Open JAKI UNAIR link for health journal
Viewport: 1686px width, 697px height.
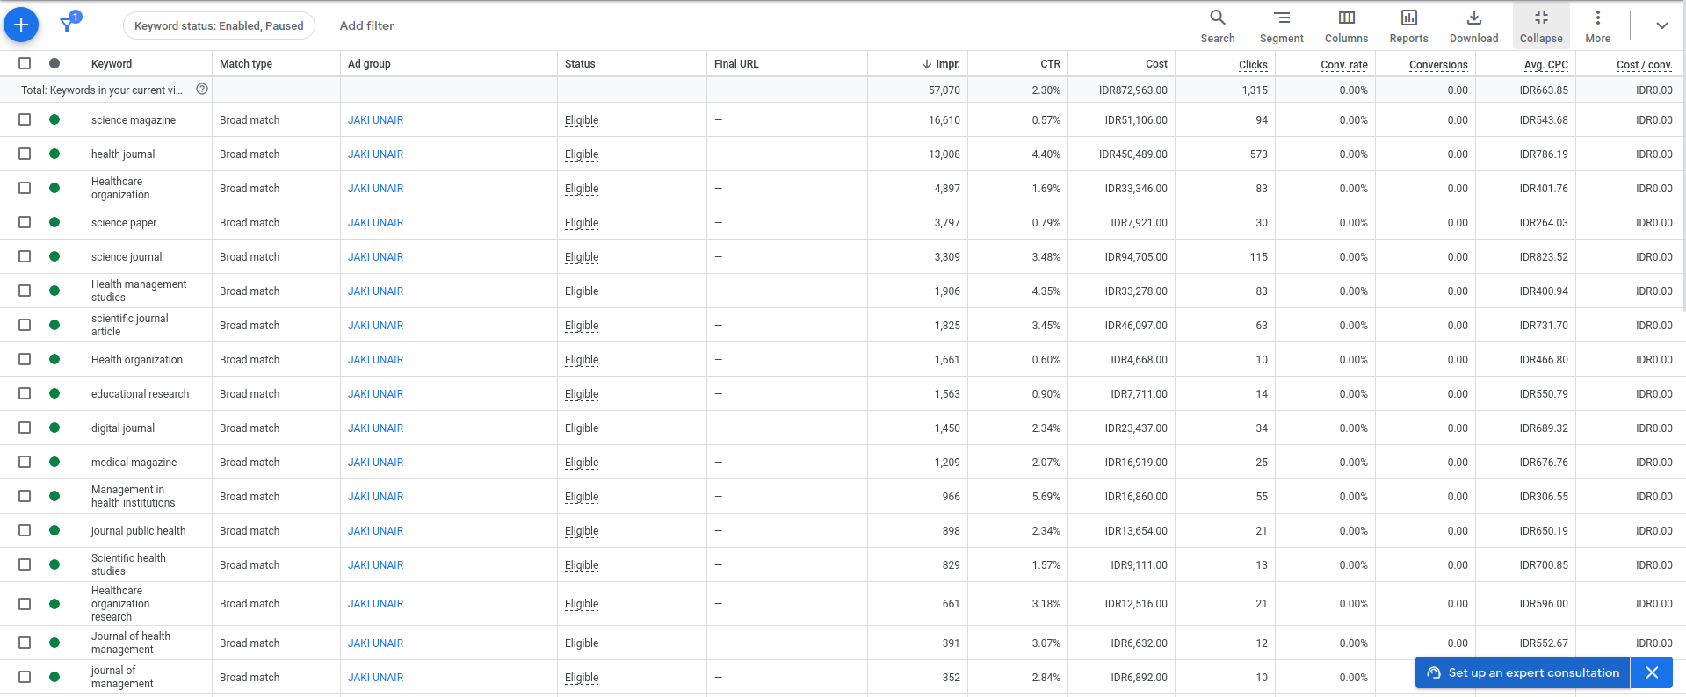tap(375, 154)
